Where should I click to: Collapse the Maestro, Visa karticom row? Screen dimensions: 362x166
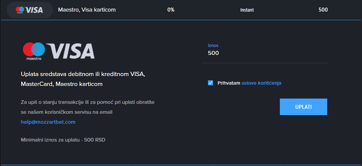[181, 10]
